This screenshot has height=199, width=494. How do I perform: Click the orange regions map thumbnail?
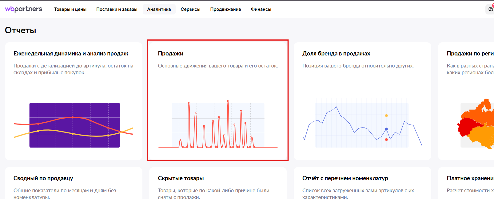475,124
